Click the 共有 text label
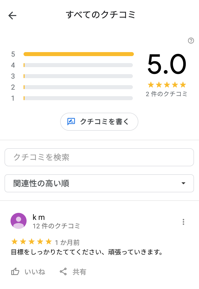The width and height of the screenshot is (199, 289). tap(79, 272)
